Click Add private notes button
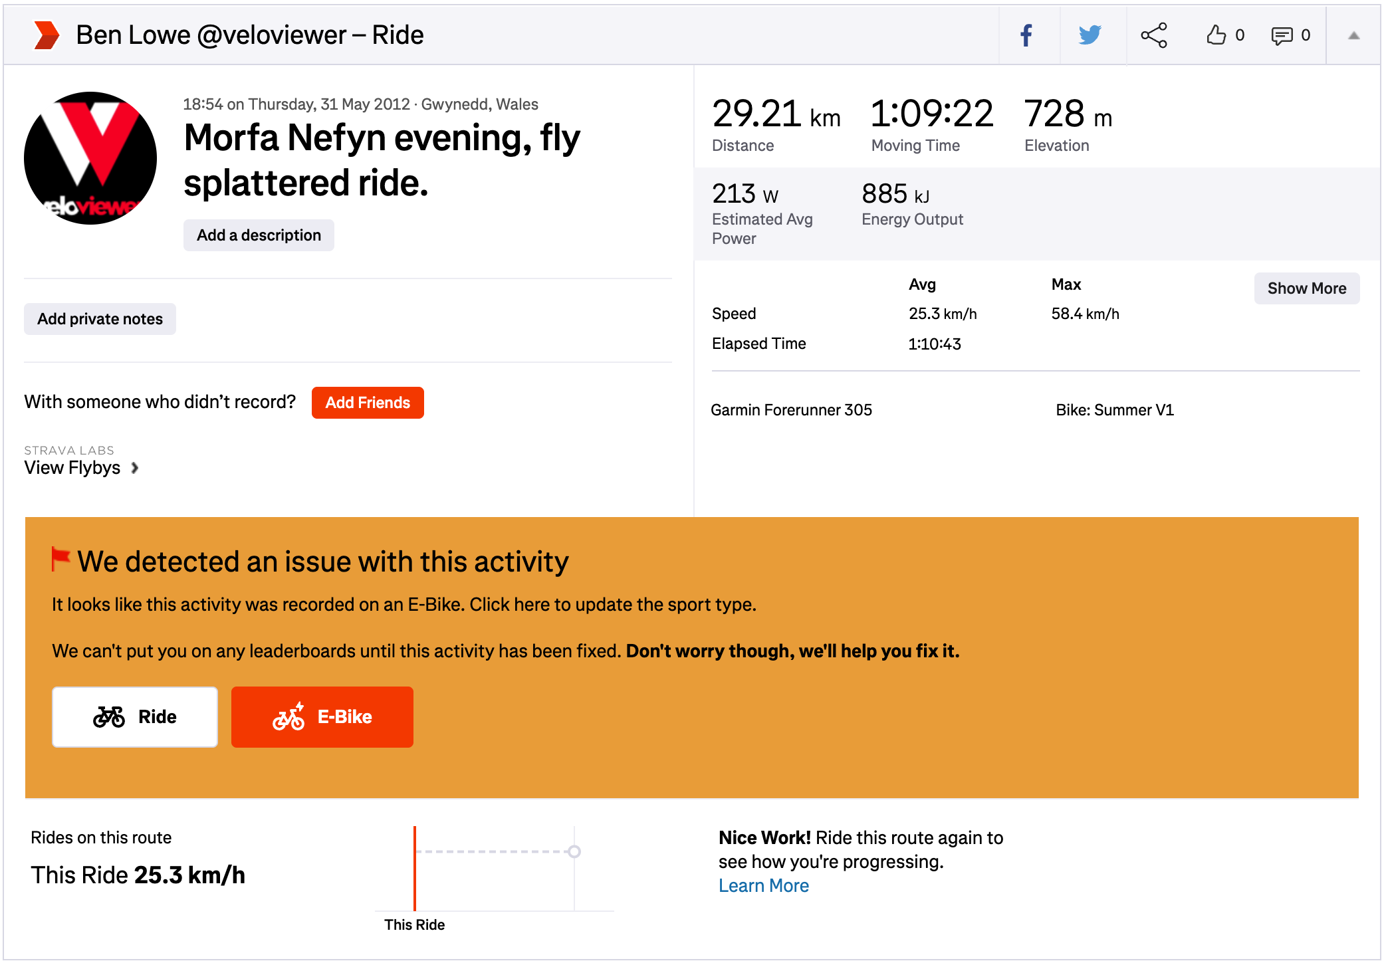 click(100, 319)
